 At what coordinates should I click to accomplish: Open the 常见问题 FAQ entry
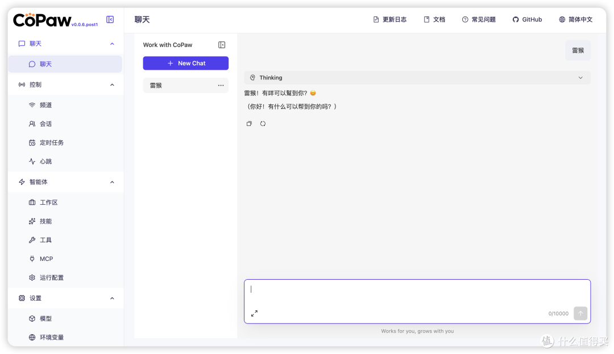478,19
